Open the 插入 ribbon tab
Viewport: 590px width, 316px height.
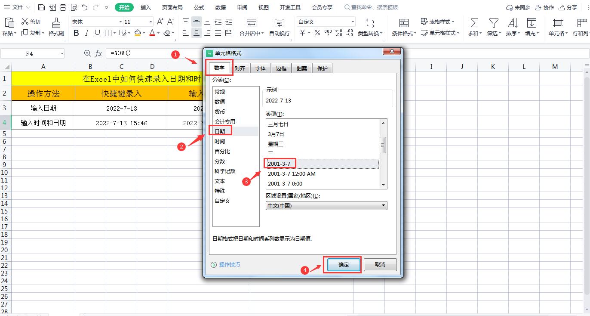[146, 7]
